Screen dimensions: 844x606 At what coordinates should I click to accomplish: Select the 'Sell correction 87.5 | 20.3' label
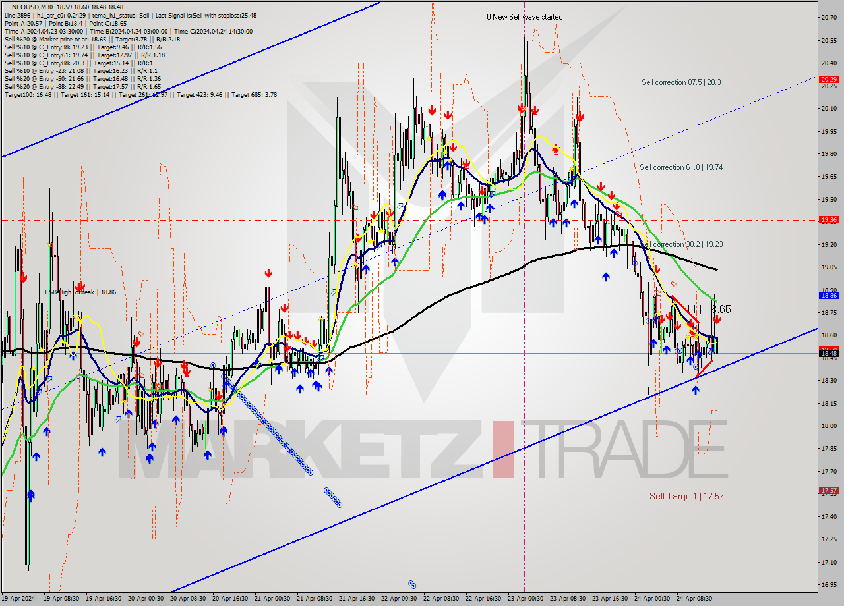click(681, 82)
